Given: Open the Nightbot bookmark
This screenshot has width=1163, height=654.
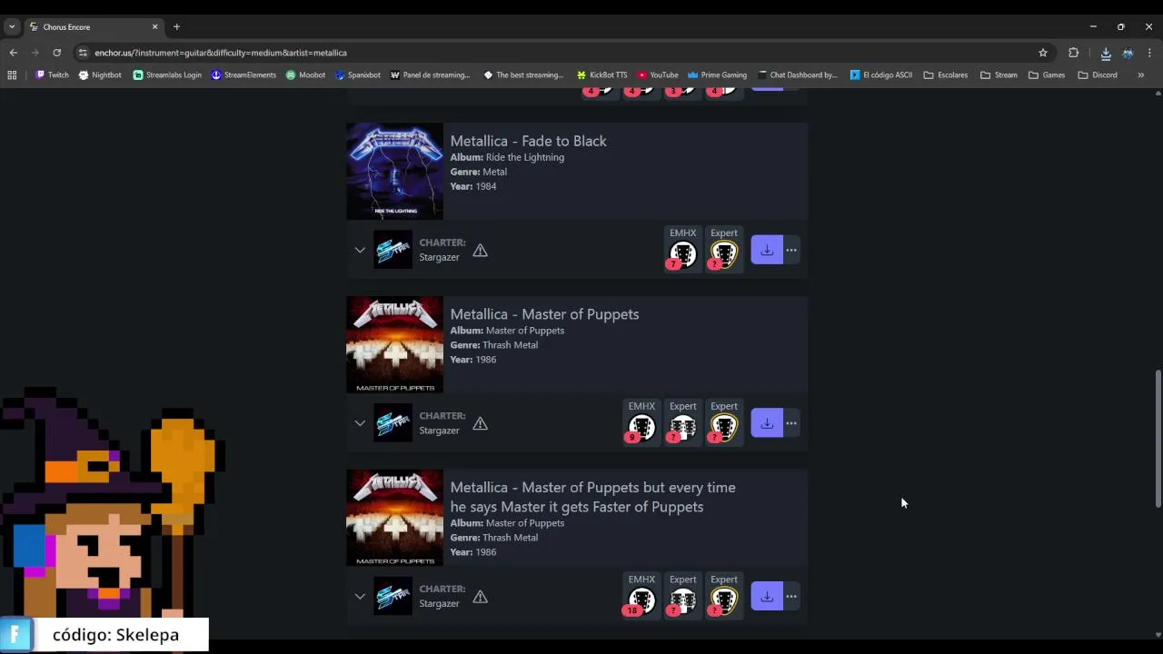Looking at the screenshot, I should pos(100,75).
